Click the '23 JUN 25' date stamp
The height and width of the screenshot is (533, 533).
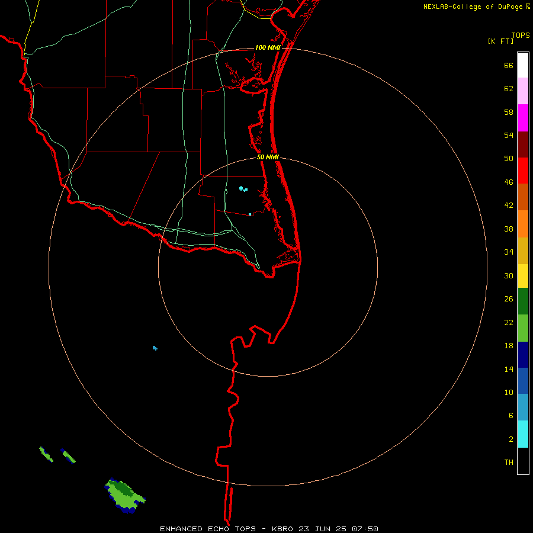pos(323,529)
